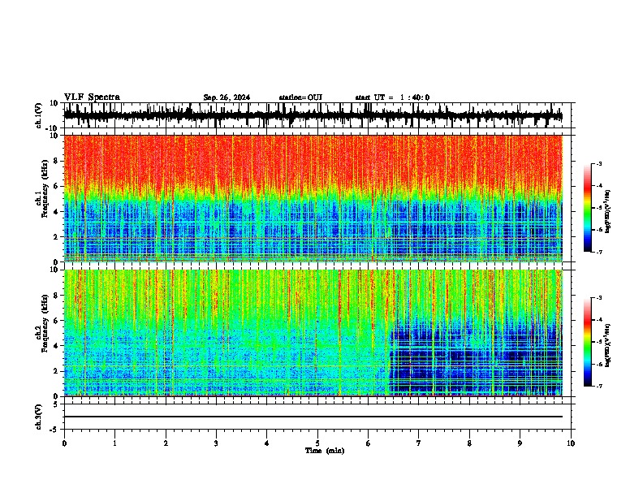The image size is (643, 497).
Task: Click time axis tick label "5"
Action: click(x=317, y=443)
